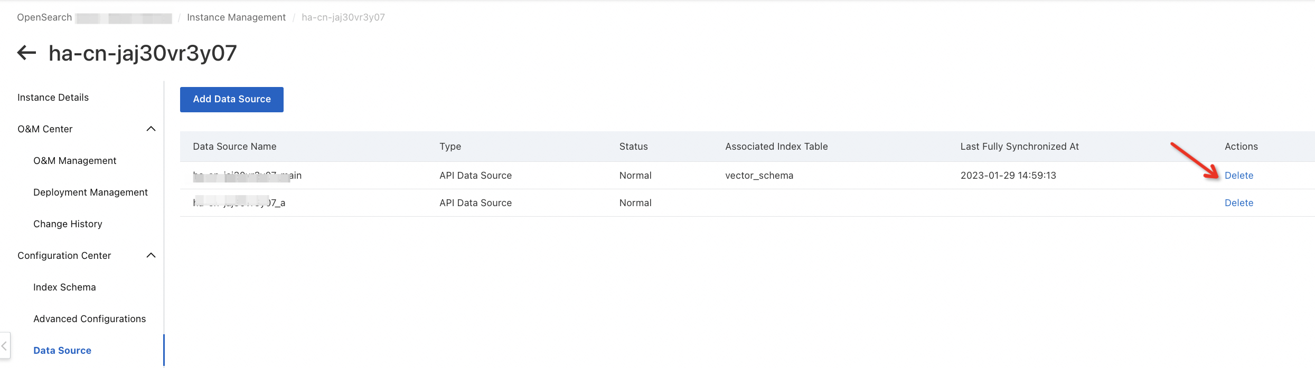
Task: Select Index Schema in sidebar
Action: (x=64, y=287)
